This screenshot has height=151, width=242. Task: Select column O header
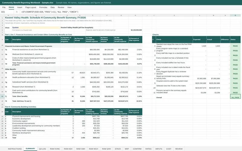click(235, 15)
